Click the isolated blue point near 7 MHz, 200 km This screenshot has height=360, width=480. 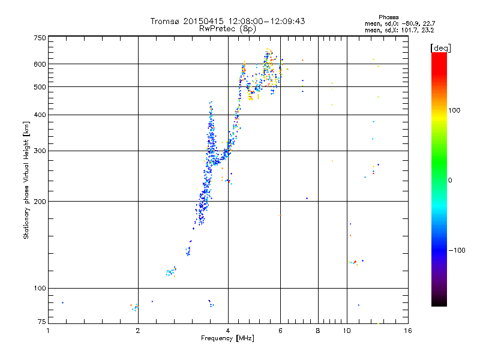point(307,199)
